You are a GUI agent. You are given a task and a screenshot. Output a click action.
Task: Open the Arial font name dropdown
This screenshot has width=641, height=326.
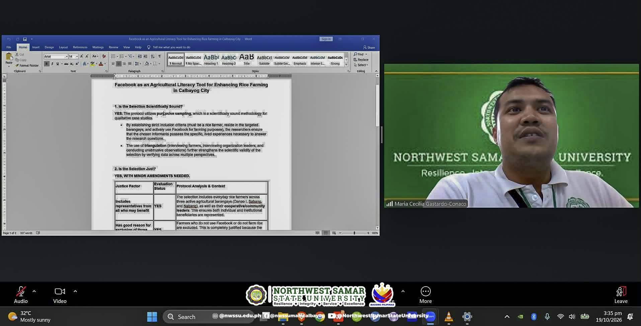[x=66, y=57]
